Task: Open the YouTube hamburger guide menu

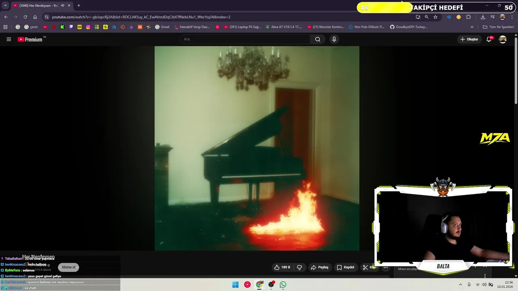Action: click(x=8, y=39)
